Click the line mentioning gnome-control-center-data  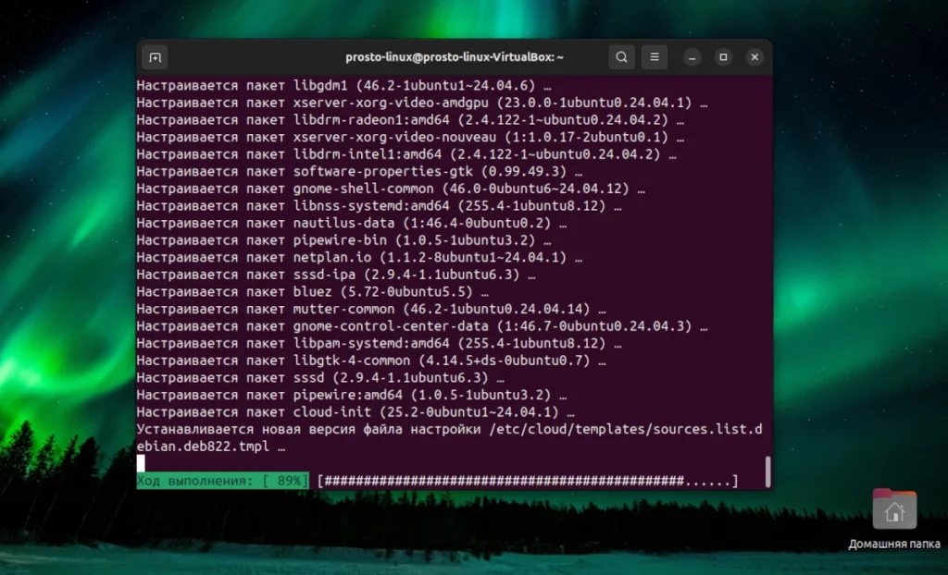click(x=422, y=326)
